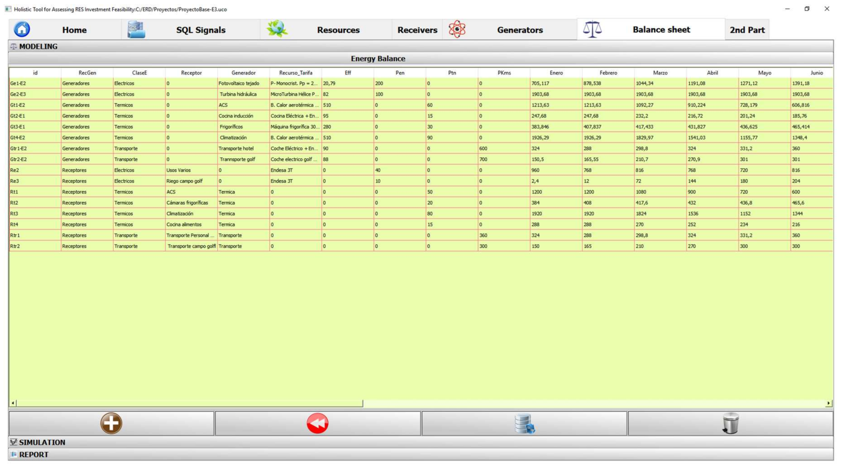The height and width of the screenshot is (467, 841).
Task: Click the horizontal scrollbar's right arrow
Action: [828, 403]
